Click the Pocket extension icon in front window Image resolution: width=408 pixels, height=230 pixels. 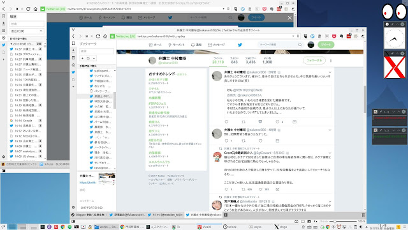334,36
